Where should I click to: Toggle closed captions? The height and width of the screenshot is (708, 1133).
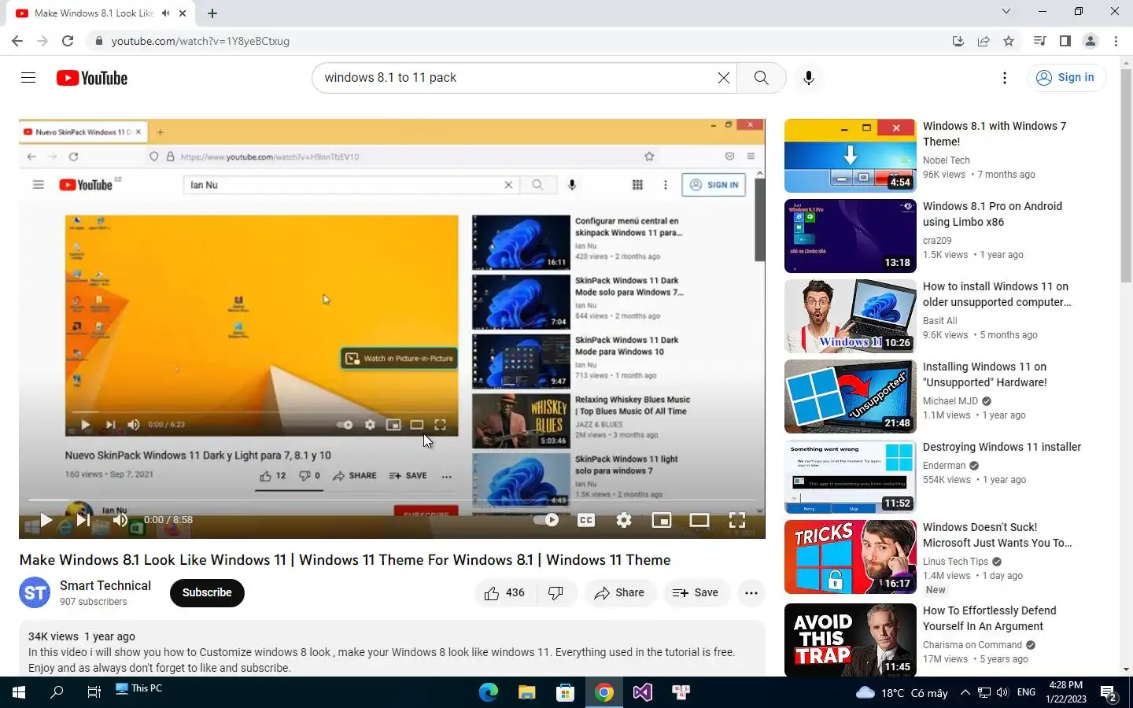point(586,520)
